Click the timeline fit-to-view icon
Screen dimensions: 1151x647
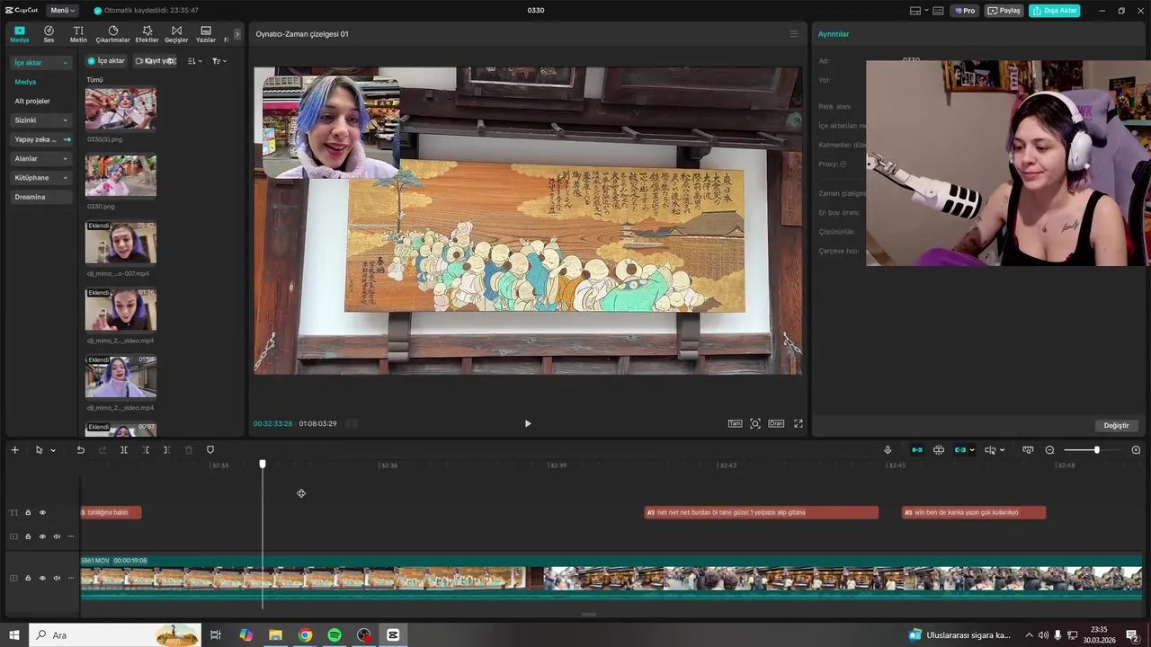(1028, 450)
